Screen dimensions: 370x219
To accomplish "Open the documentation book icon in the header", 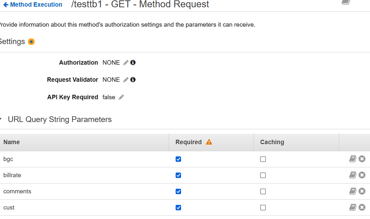I will pos(346,2).
